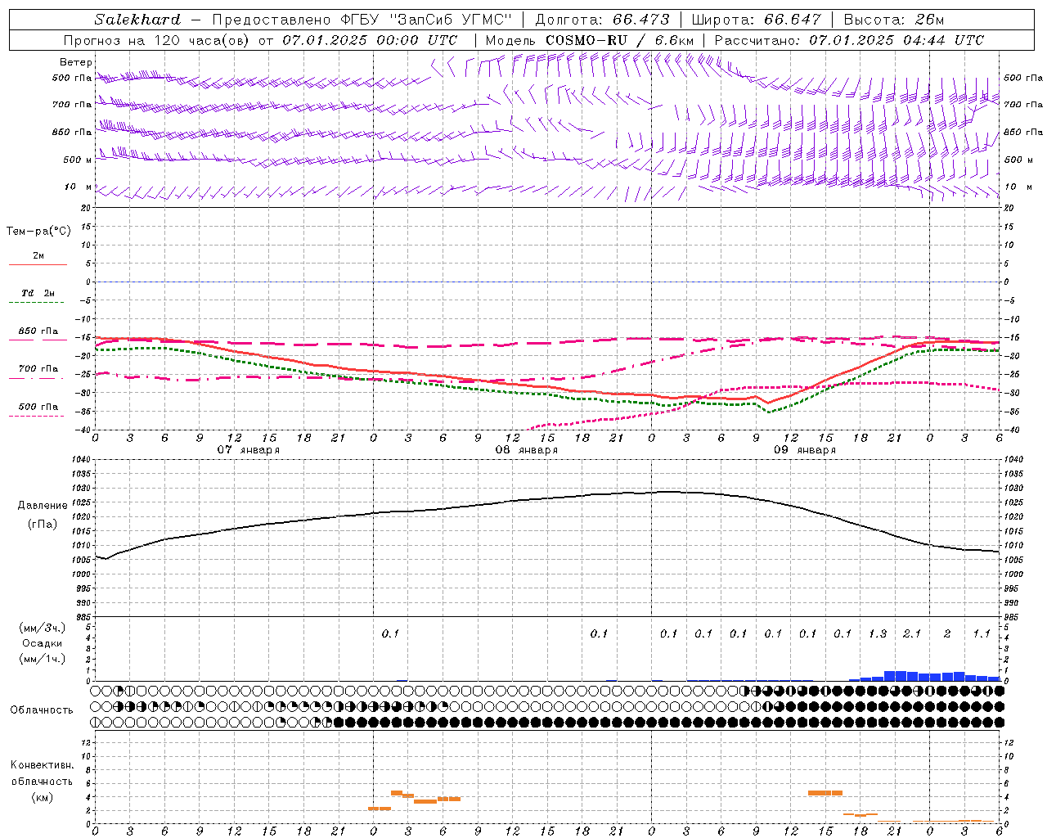Click the 2.1 three-hour precipitation value
Viewport: 1047px width, 838px height.
tap(912, 634)
